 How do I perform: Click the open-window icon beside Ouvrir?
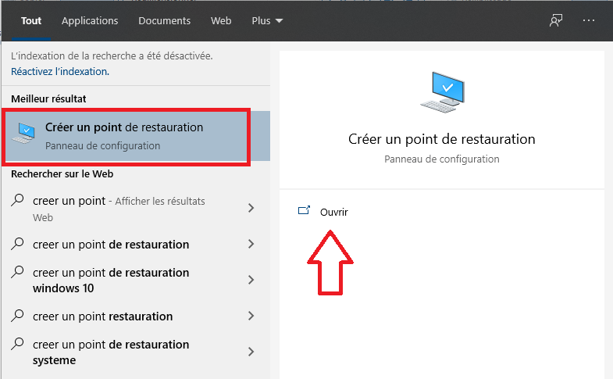(x=304, y=210)
